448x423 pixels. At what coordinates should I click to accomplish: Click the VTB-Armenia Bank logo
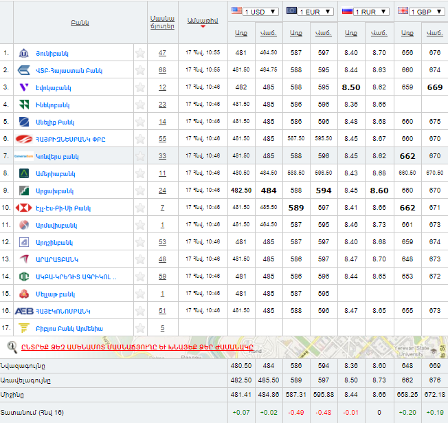(24, 70)
